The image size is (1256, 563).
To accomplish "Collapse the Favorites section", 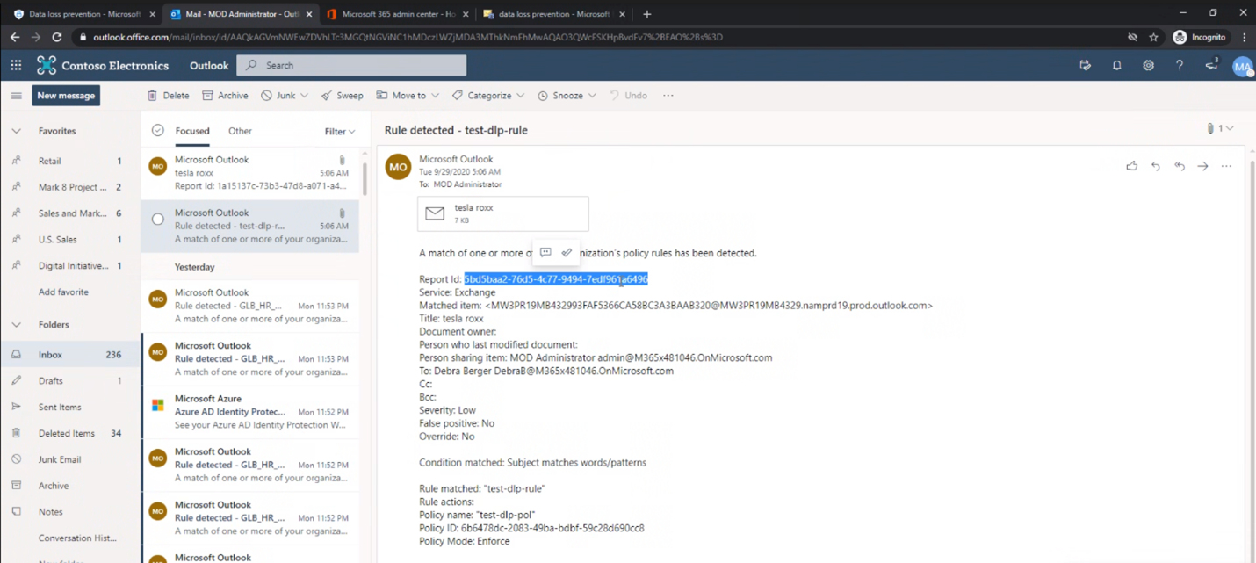I will [x=16, y=131].
